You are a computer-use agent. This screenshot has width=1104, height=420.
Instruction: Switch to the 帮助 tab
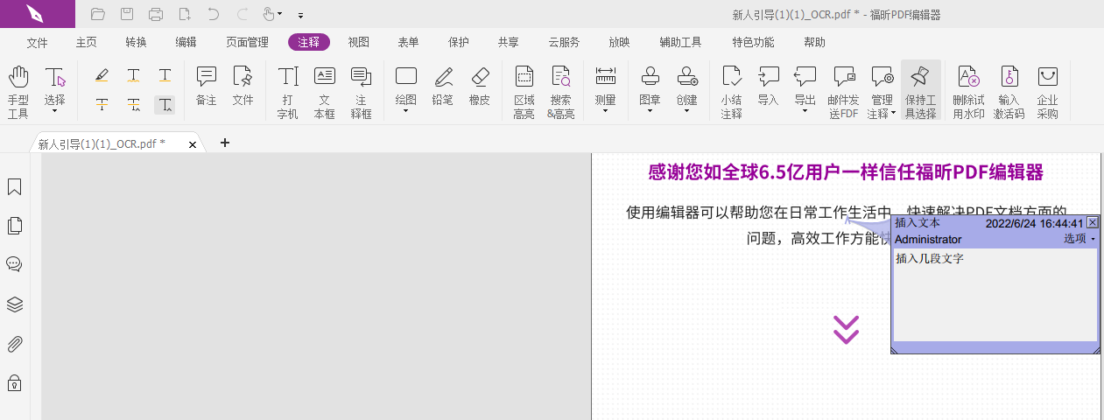tap(814, 42)
